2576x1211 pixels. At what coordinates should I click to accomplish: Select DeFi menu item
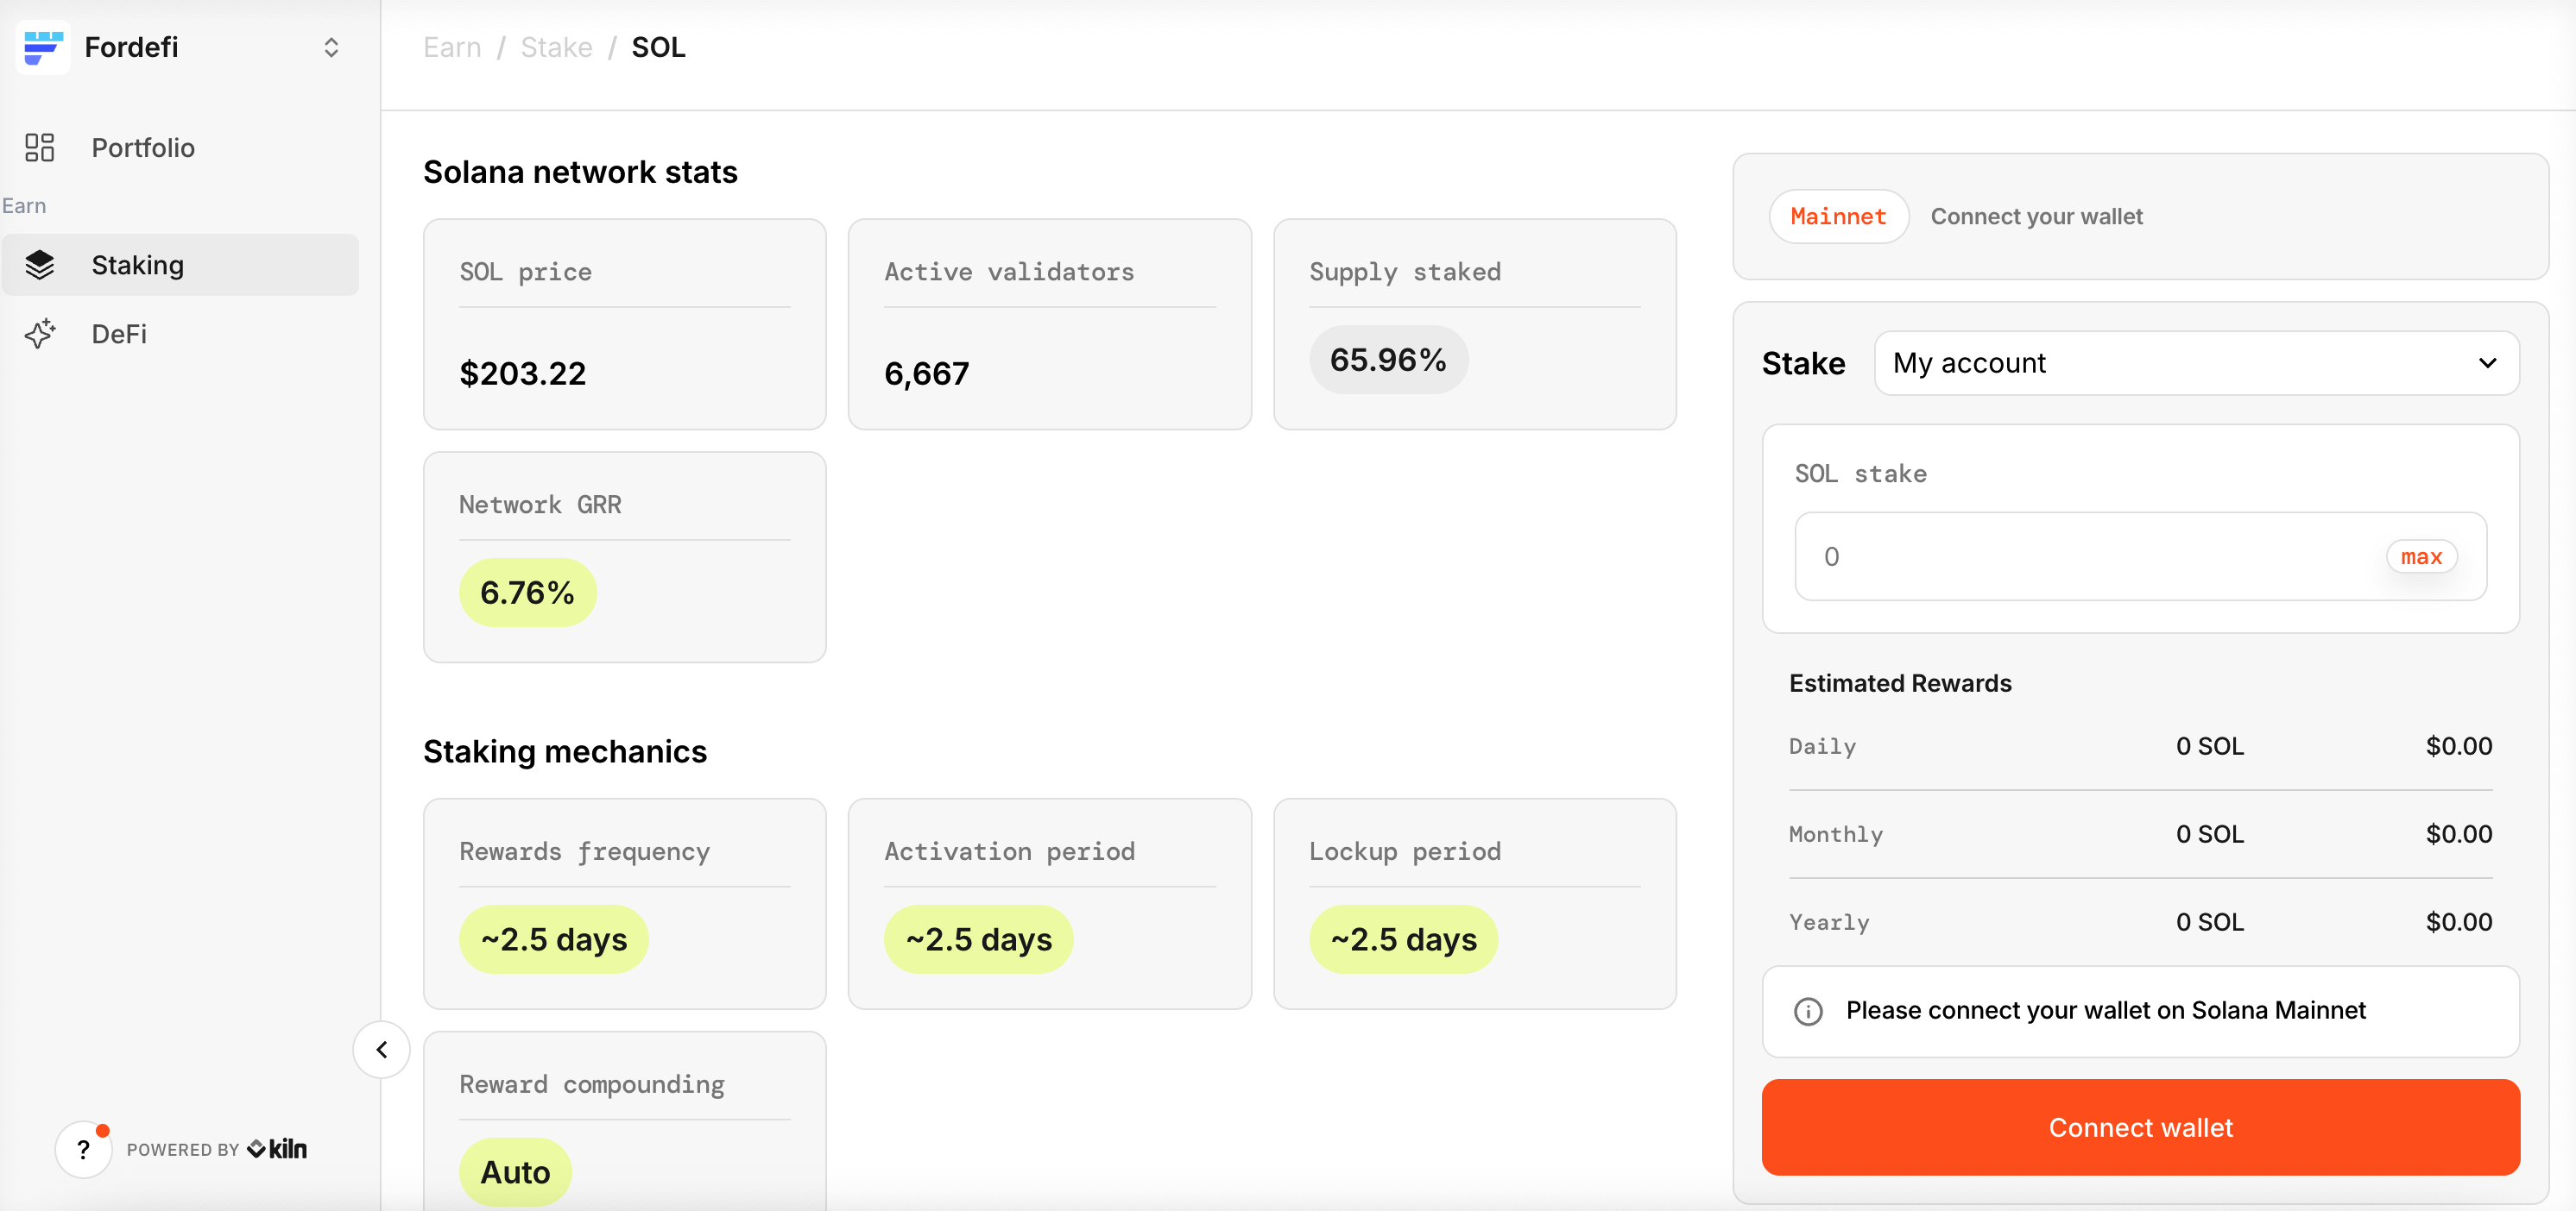(x=119, y=334)
